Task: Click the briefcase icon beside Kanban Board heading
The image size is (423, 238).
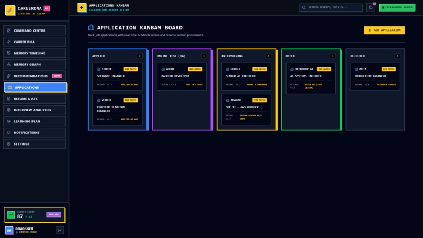Action: (x=91, y=27)
